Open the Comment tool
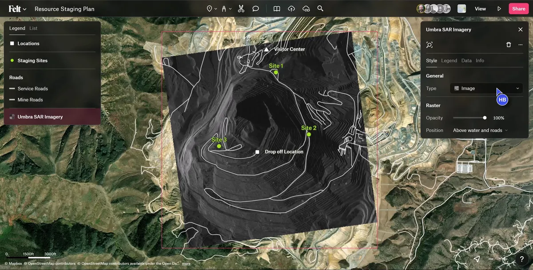The width and height of the screenshot is (533, 270). (x=256, y=8)
